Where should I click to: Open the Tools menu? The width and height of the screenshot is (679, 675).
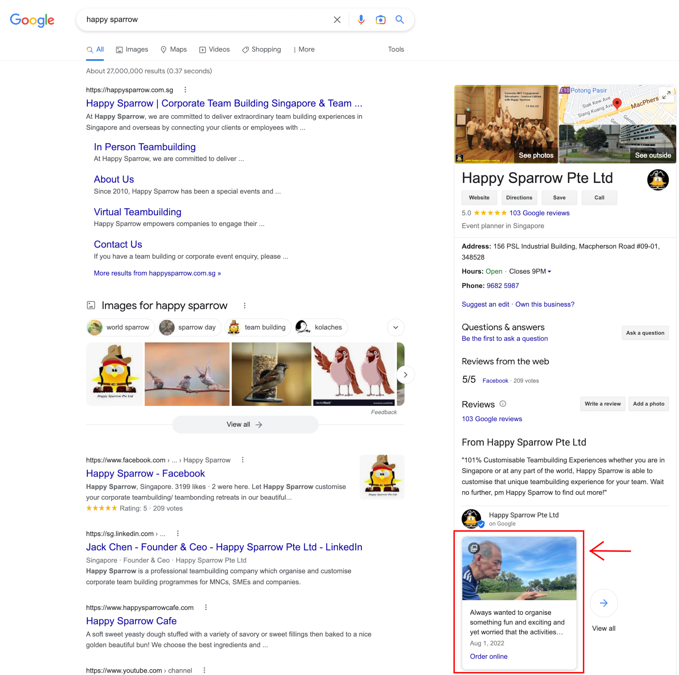click(396, 50)
